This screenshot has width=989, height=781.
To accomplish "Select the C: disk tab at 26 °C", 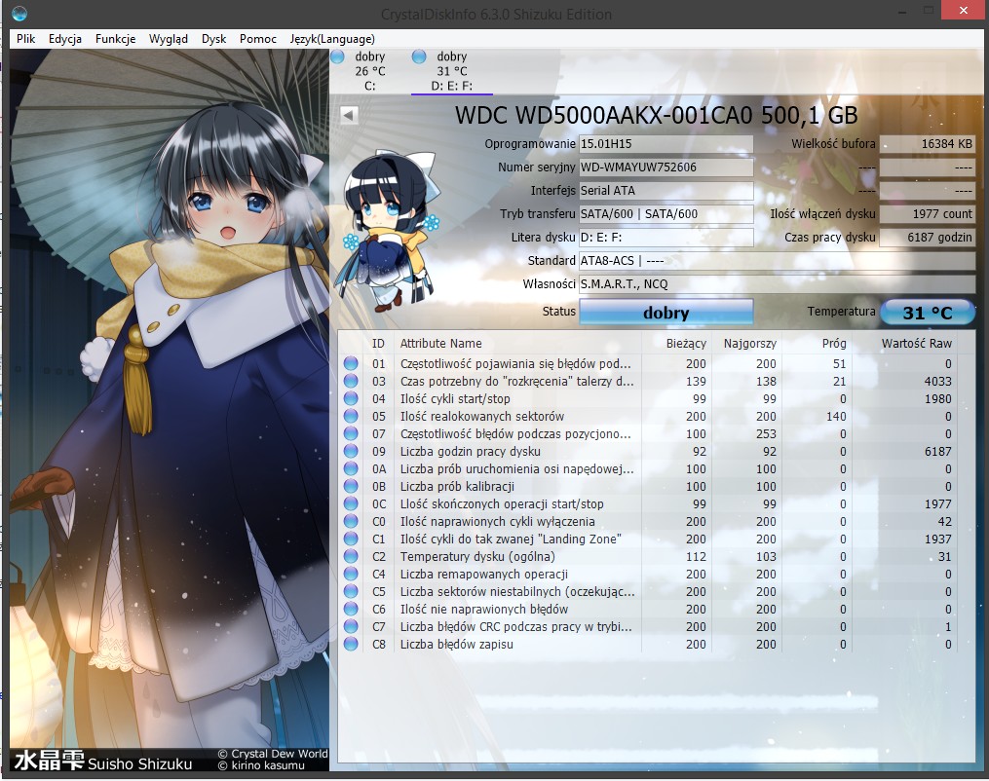I will point(369,71).
